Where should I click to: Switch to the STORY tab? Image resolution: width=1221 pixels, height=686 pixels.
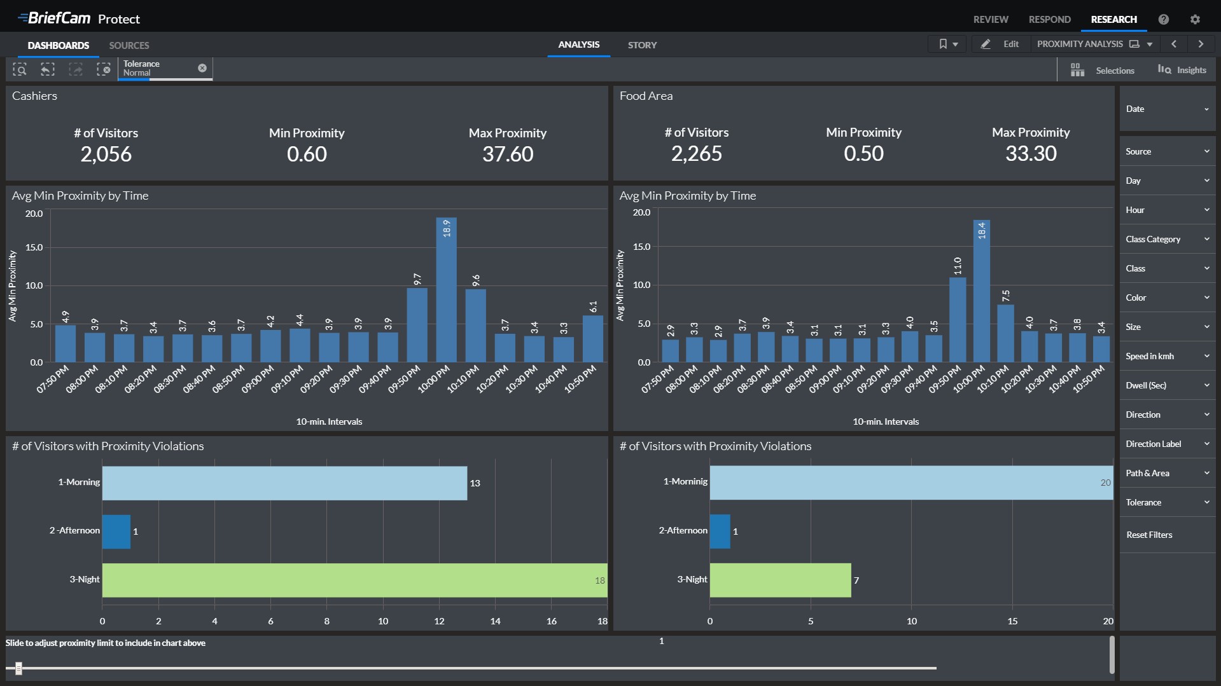tap(643, 45)
